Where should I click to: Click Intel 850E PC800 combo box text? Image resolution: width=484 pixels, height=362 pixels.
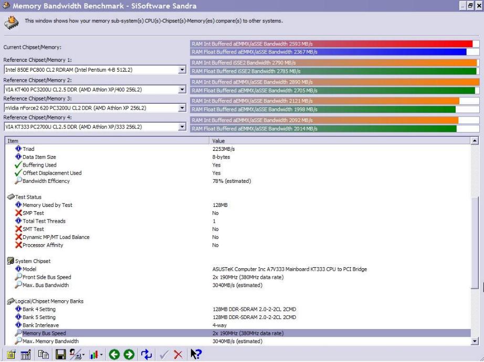[x=69, y=70]
